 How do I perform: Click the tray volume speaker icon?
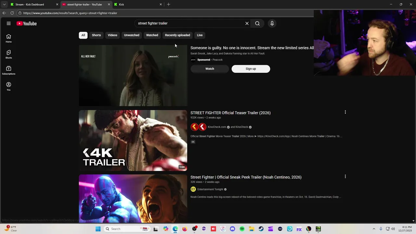(x=393, y=229)
